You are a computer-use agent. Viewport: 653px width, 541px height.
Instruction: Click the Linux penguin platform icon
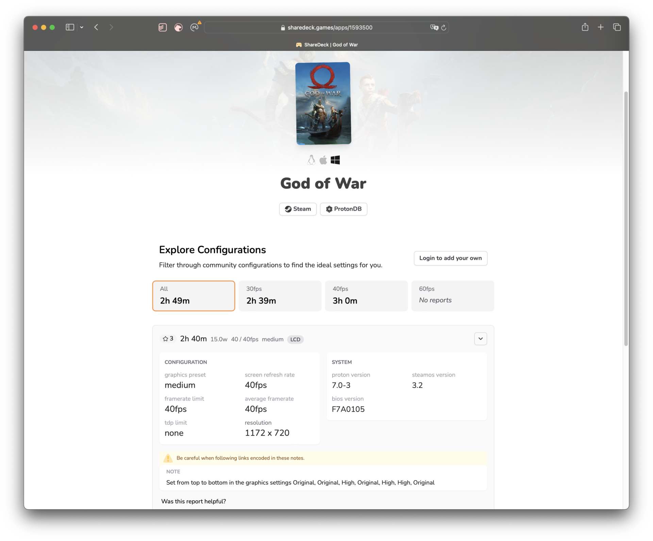[311, 160]
